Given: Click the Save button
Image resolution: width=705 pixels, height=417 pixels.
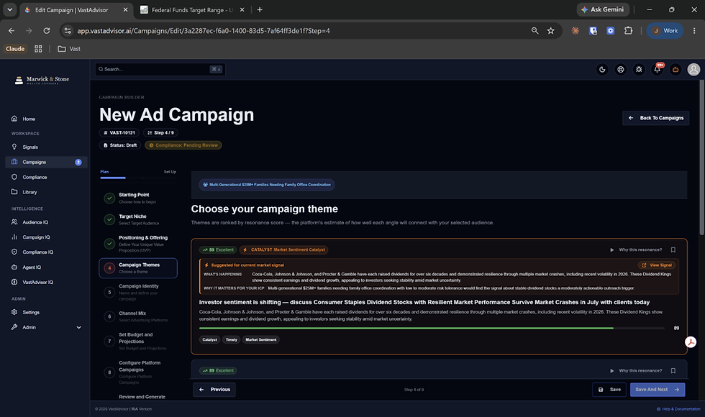Looking at the screenshot, I should [609, 390].
